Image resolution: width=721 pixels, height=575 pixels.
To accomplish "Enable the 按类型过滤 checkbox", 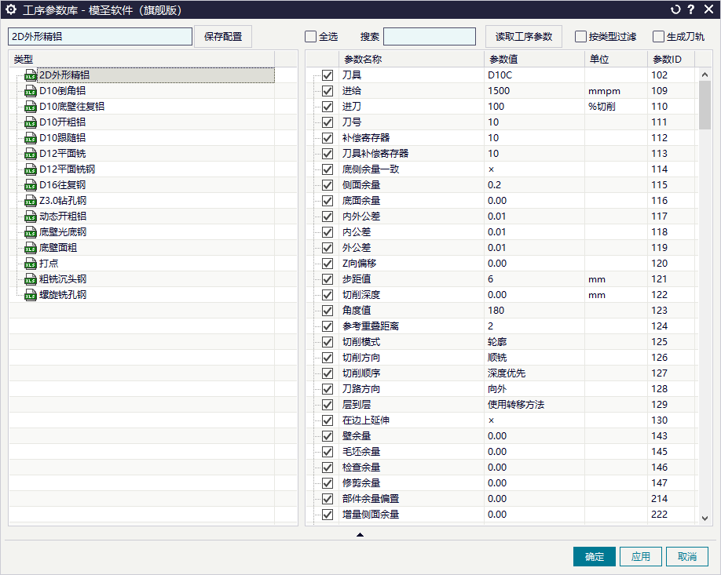I will click(580, 37).
